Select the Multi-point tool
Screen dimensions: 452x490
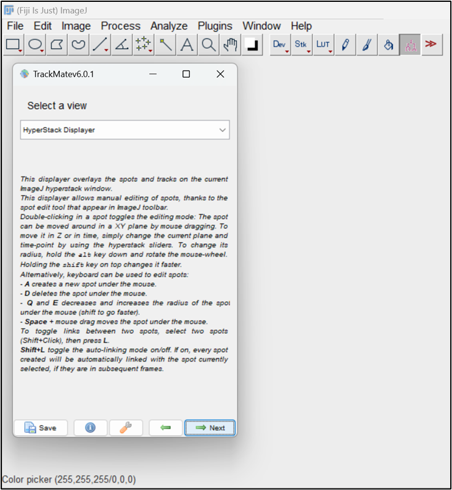144,44
